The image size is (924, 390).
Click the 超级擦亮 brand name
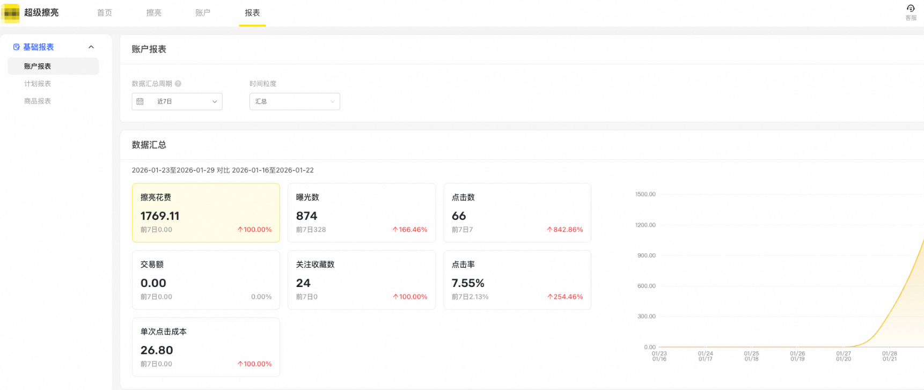(x=41, y=13)
